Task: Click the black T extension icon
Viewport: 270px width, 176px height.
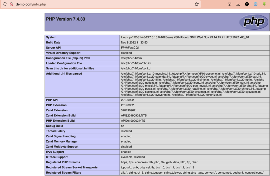Action: click(247, 4)
